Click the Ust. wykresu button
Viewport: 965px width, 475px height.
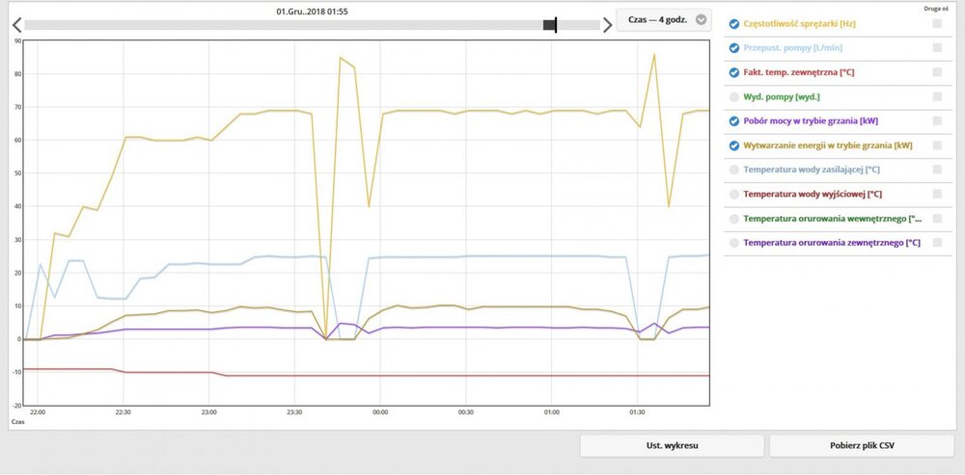[672, 446]
